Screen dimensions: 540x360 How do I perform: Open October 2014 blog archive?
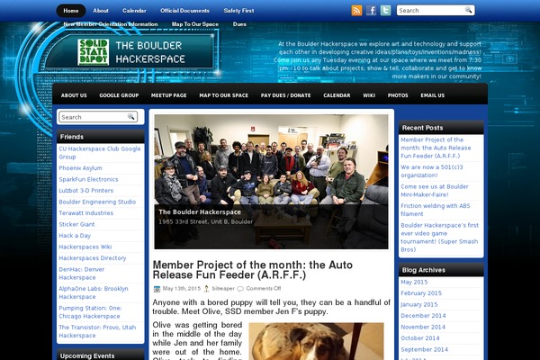(x=419, y=338)
